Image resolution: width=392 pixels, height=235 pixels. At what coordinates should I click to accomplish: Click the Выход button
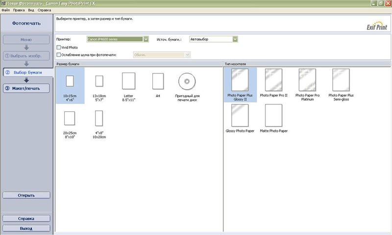coord(26,229)
